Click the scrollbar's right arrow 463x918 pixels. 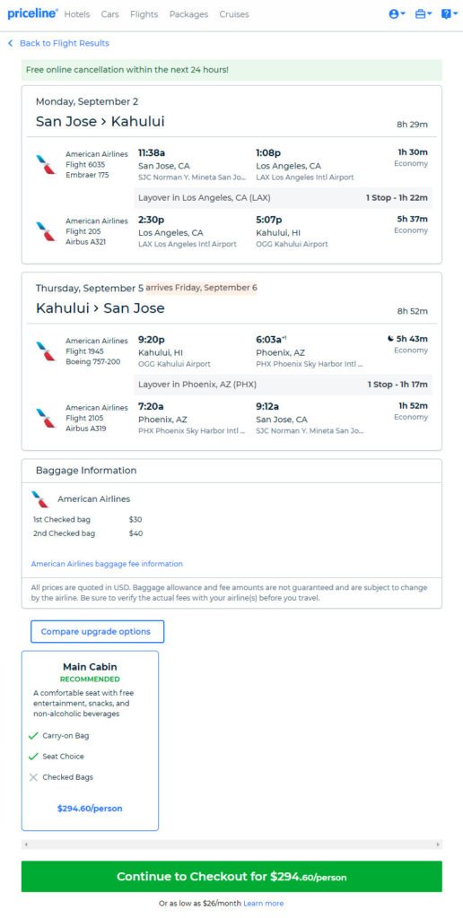pyautogui.click(x=438, y=844)
